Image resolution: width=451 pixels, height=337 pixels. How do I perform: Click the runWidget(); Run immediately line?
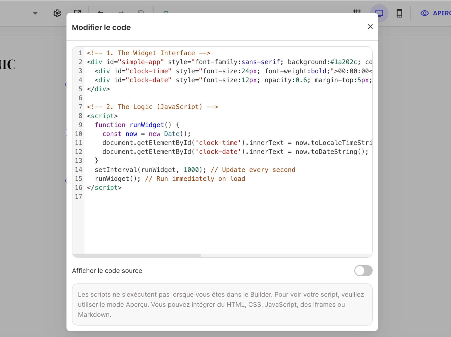(x=170, y=178)
